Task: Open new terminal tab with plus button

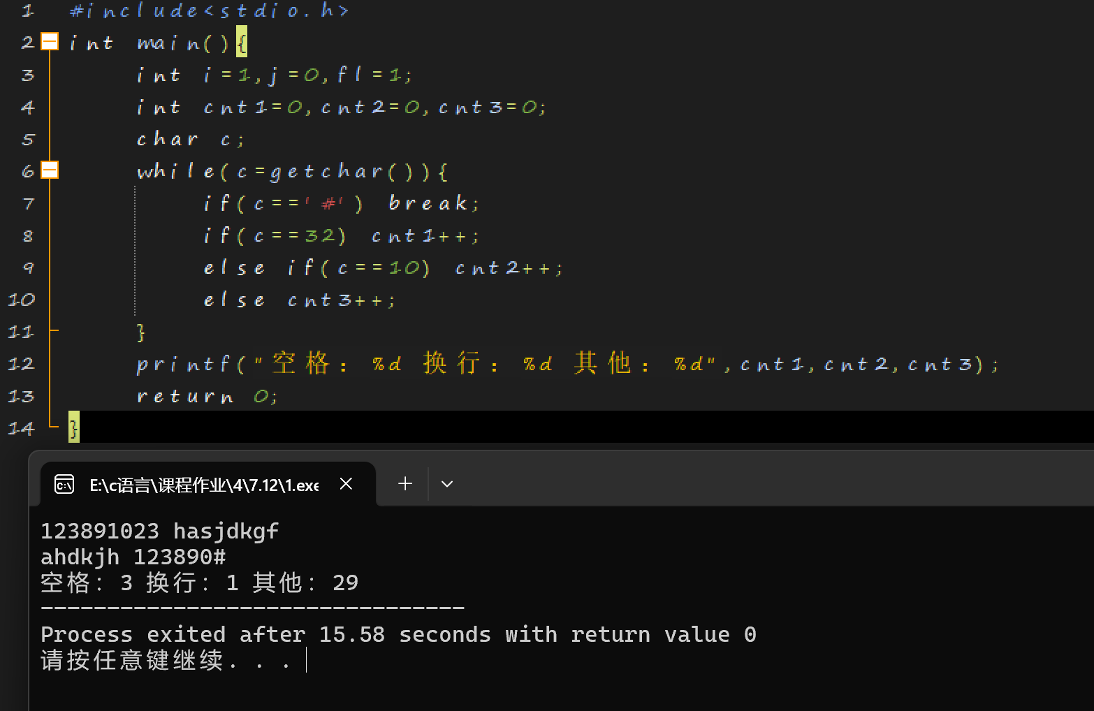Action: (405, 483)
